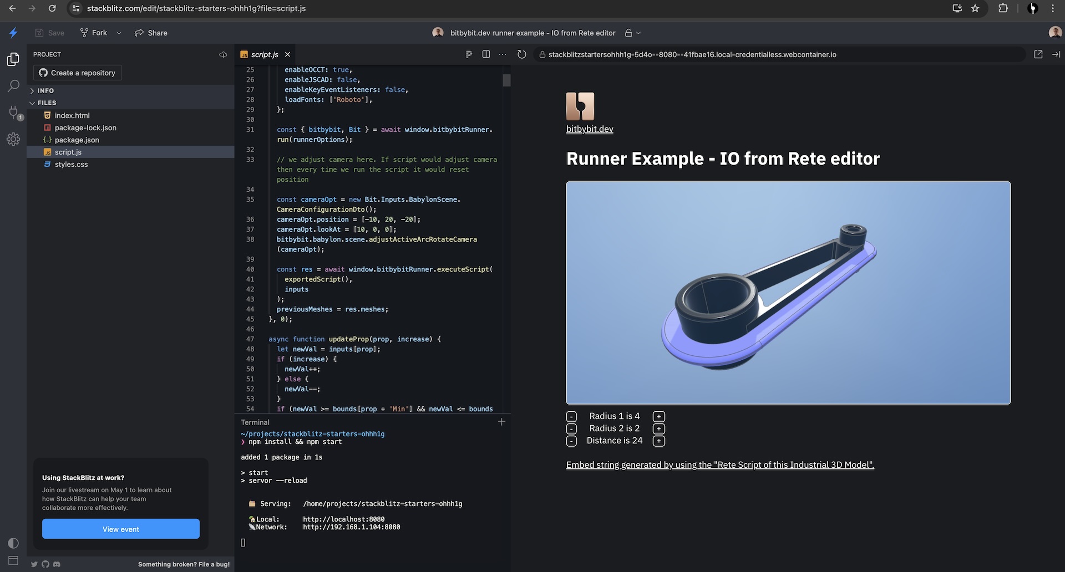Open the StackBlitz Twitter icon

(34, 564)
